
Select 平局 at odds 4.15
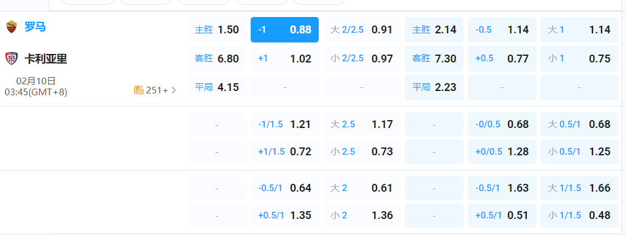point(217,87)
